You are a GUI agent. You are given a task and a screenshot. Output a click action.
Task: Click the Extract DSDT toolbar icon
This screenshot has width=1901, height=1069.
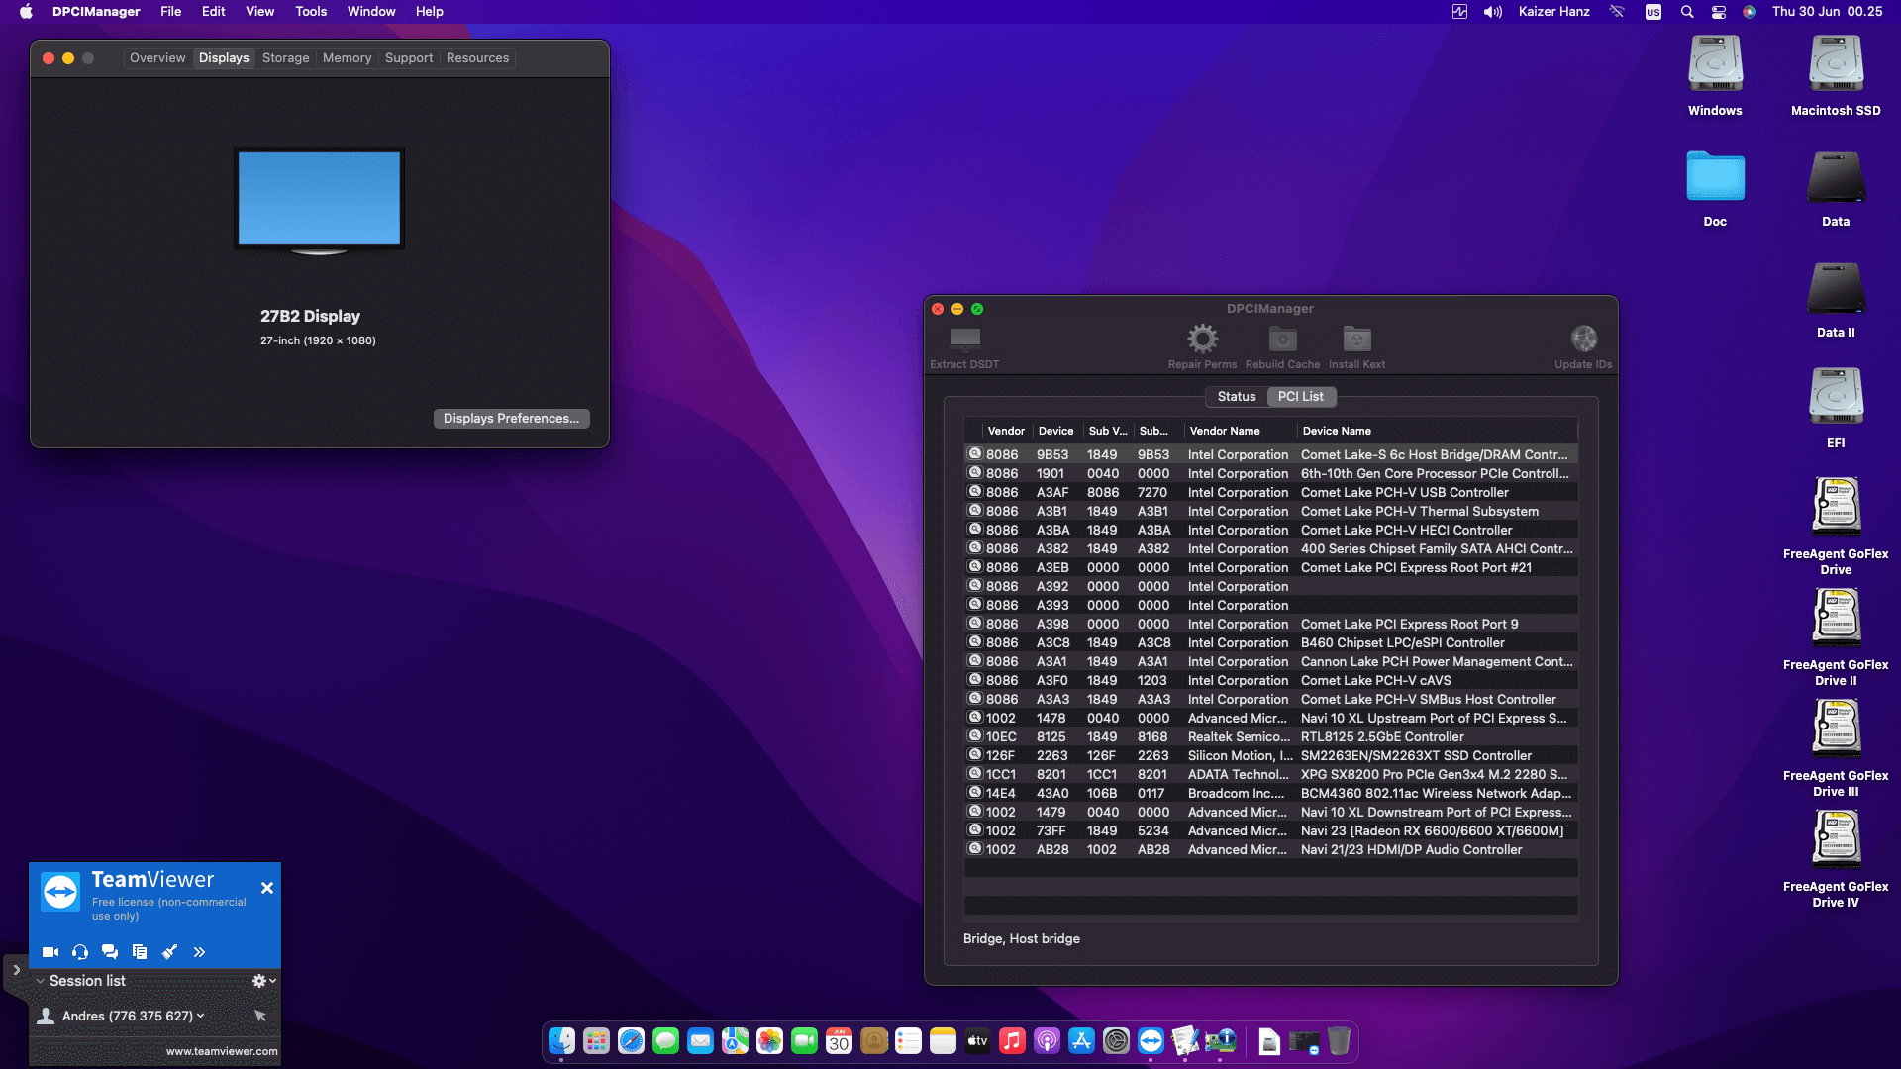point(964,340)
